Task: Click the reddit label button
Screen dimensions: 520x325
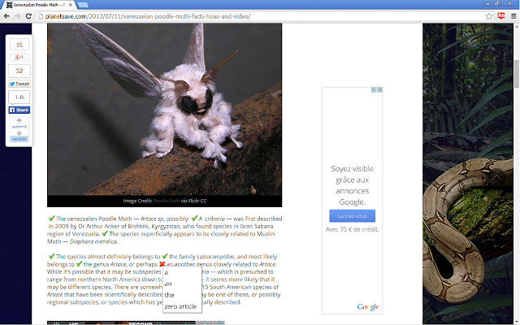Action: (x=19, y=139)
